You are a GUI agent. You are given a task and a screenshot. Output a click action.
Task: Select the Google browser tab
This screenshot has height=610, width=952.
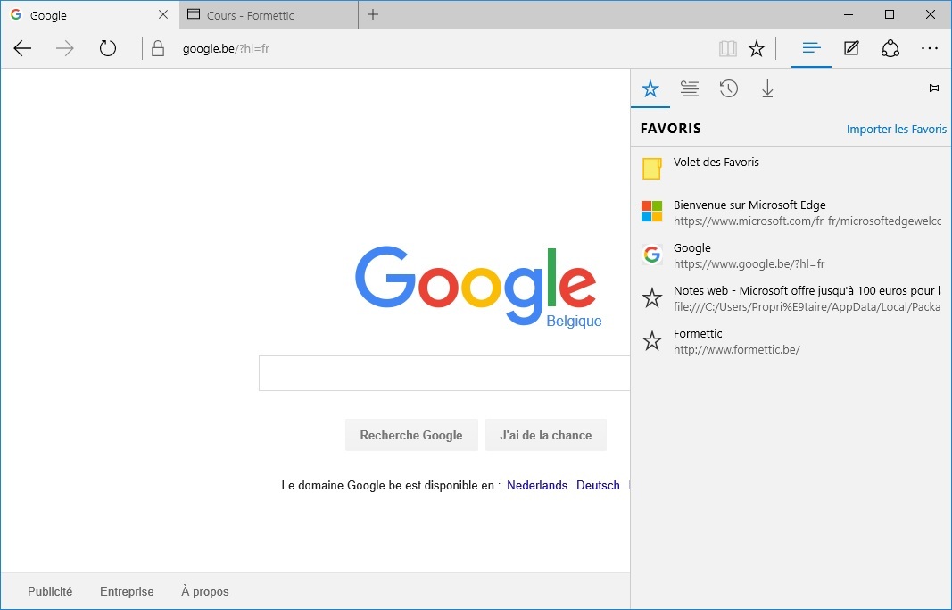(x=90, y=15)
